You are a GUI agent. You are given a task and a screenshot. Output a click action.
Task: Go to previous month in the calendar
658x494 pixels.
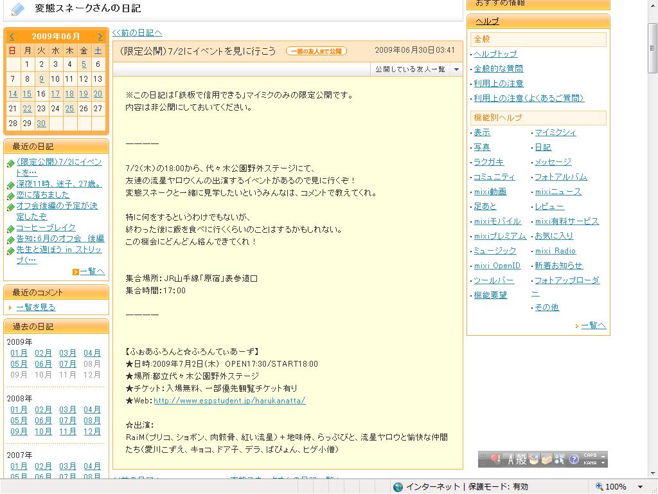click(12, 37)
